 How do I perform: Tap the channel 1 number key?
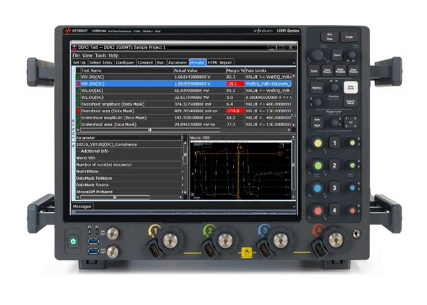click(x=334, y=143)
